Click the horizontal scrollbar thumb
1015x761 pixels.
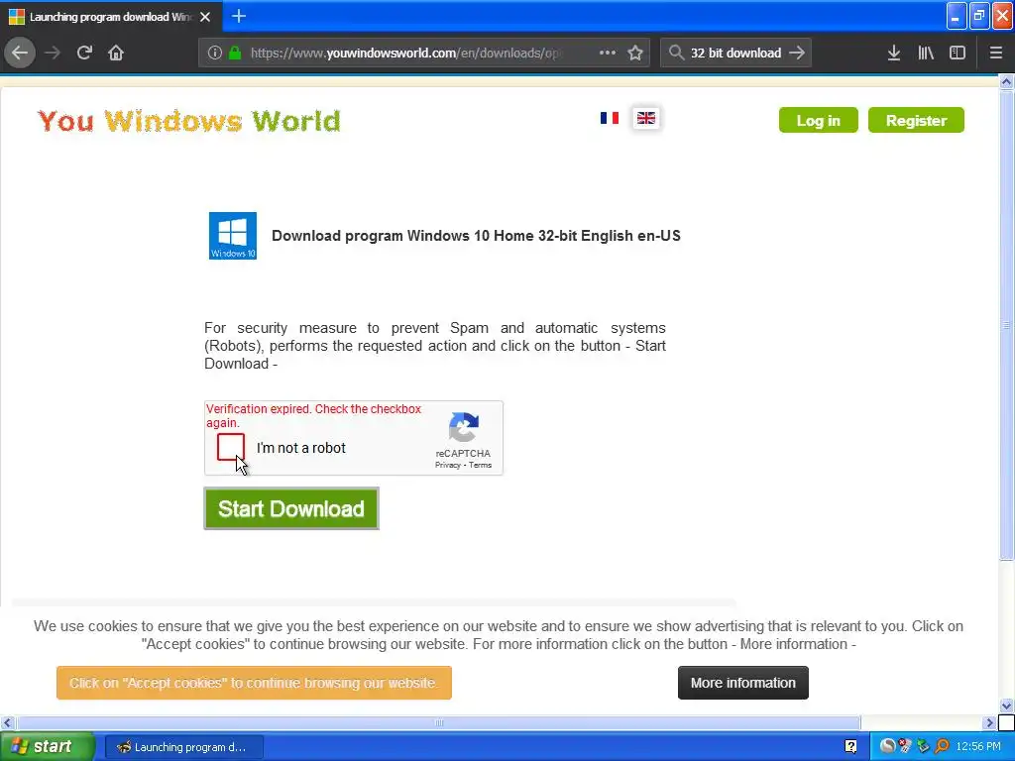439,722
